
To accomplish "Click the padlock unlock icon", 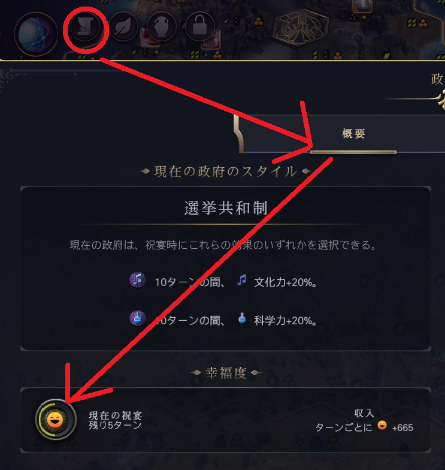I will click(x=200, y=27).
